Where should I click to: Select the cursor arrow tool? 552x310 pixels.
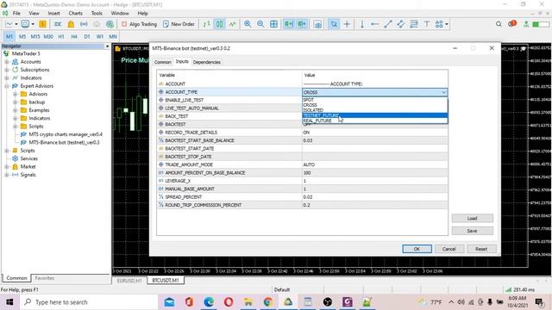[334, 24]
